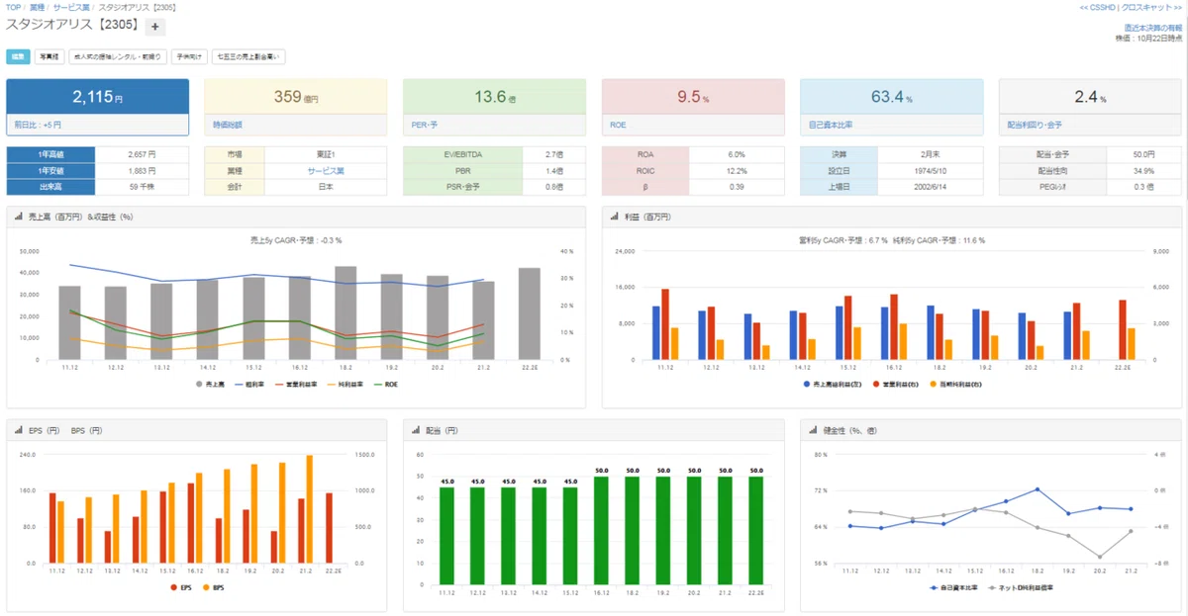Click bar-chart icon in 配当 panel header
Image resolution: width=1188 pixels, height=616 pixels.
(416, 430)
